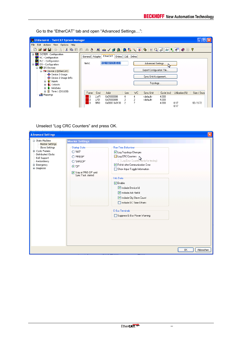242x343 pixels.
Task: Click the Device 2-Image icon
Action: (x=49, y=74)
